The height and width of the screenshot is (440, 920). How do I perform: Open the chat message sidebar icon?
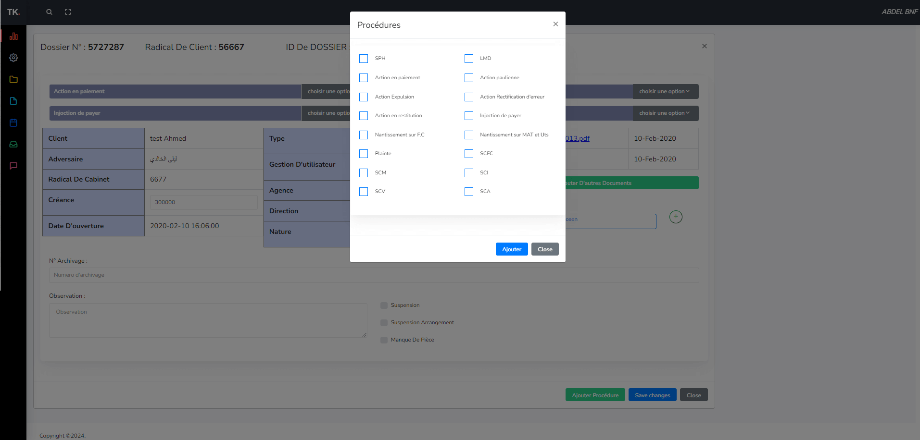pyautogui.click(x=13, y=166)
